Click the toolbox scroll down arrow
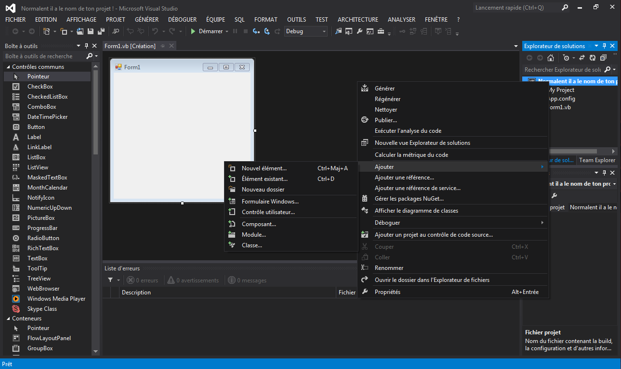The height and width of the screenshot is (369, 621). (x=95, y=352)
